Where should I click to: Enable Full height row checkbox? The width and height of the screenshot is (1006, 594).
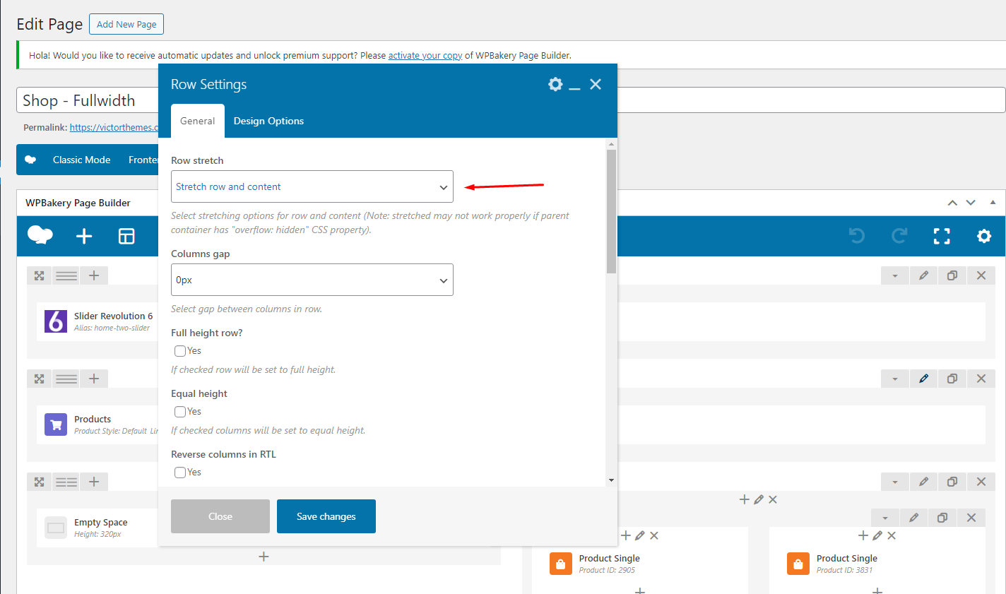click(x=180, y=351)
